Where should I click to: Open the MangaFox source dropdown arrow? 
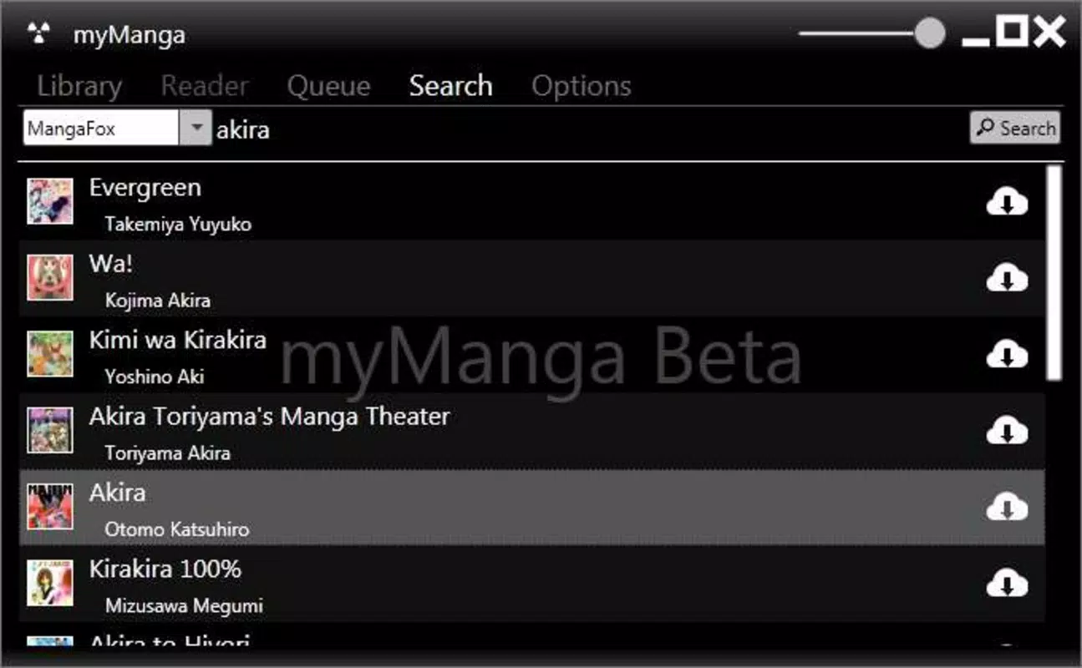click(x=196, y=129)
